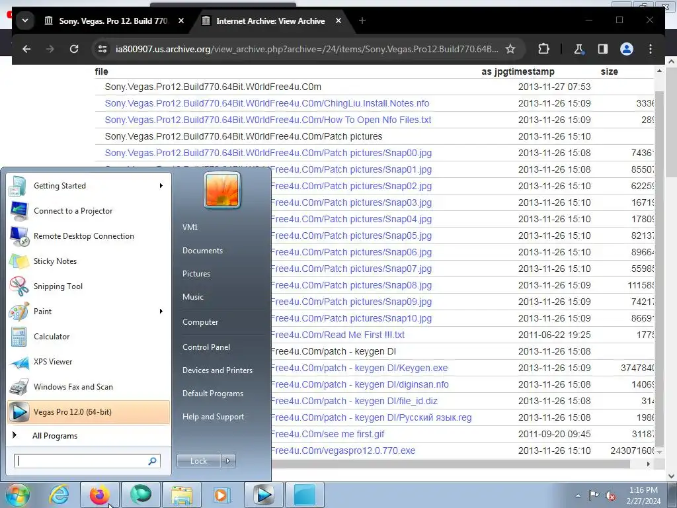Open a new Chrome tab
This screenshot has height=508, width=677.
pos(362,21)
